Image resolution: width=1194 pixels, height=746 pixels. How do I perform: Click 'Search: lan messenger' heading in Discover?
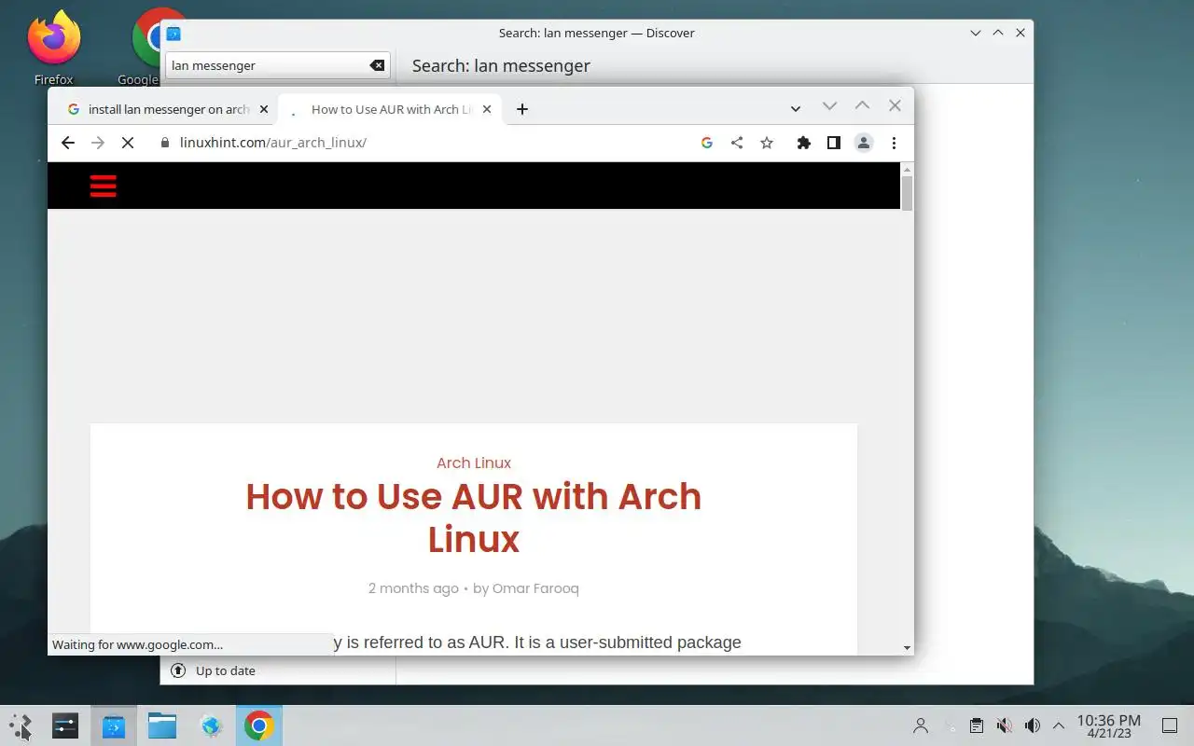coord(501,65)
